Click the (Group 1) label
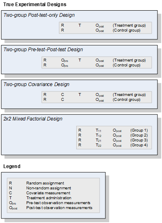Screen dimensions: 162x223 point(139,130)
